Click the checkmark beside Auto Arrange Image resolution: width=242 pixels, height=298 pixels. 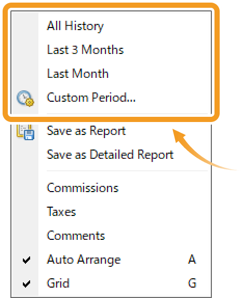26,260
